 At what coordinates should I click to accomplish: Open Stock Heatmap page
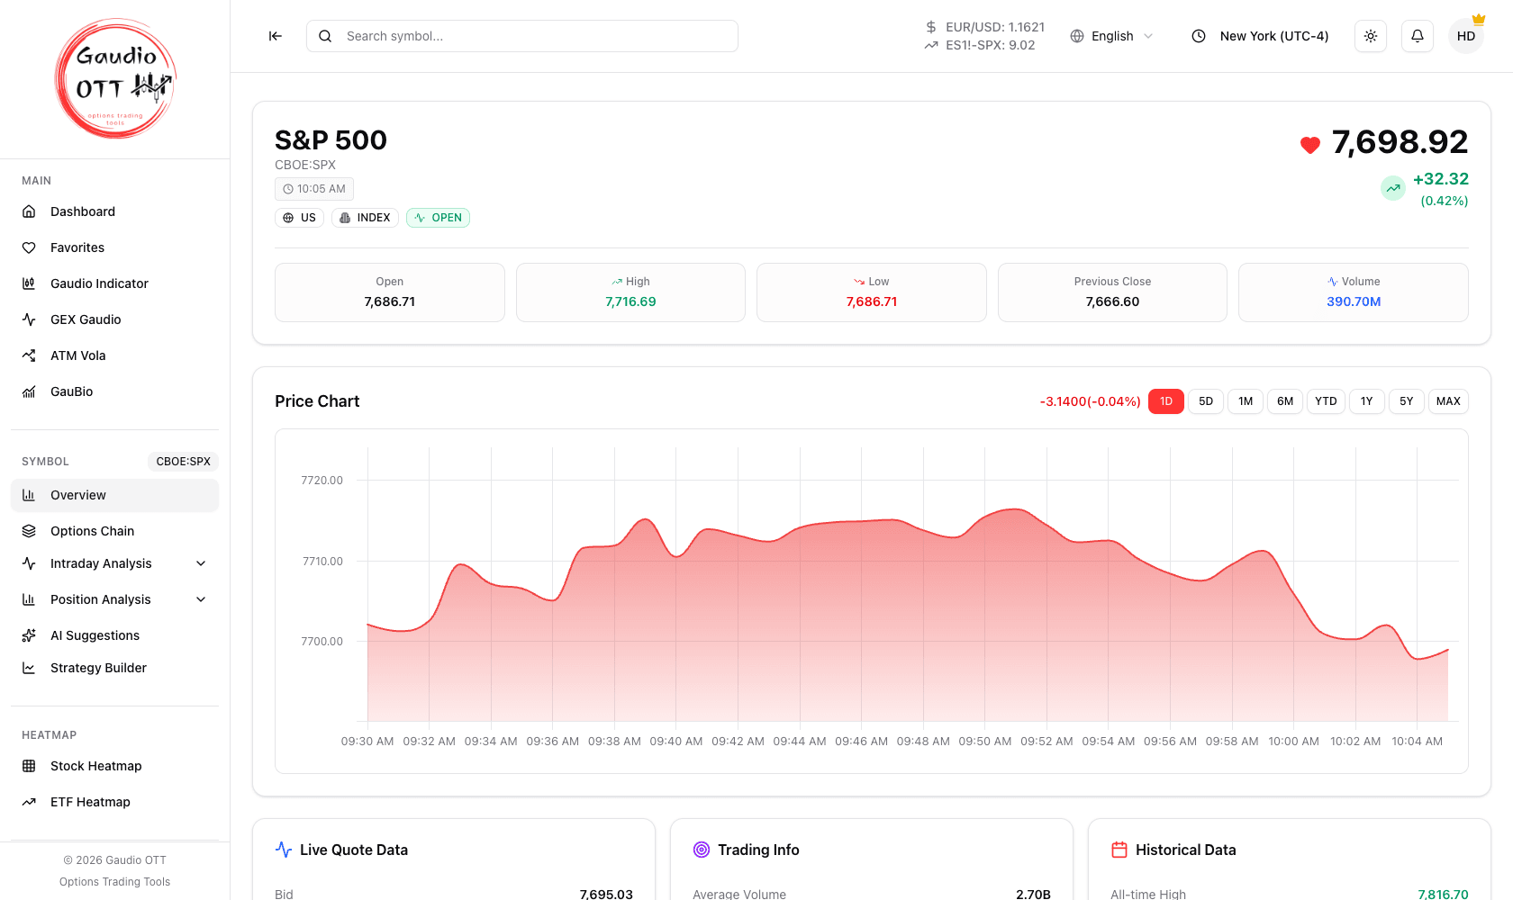[x=114, y=766]
